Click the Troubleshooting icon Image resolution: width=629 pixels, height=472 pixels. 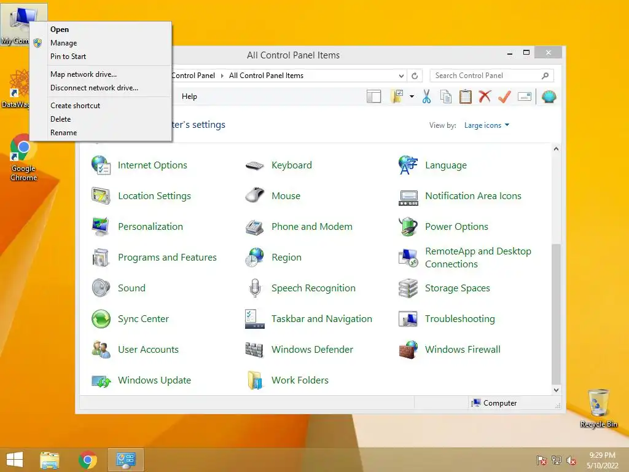408,319
